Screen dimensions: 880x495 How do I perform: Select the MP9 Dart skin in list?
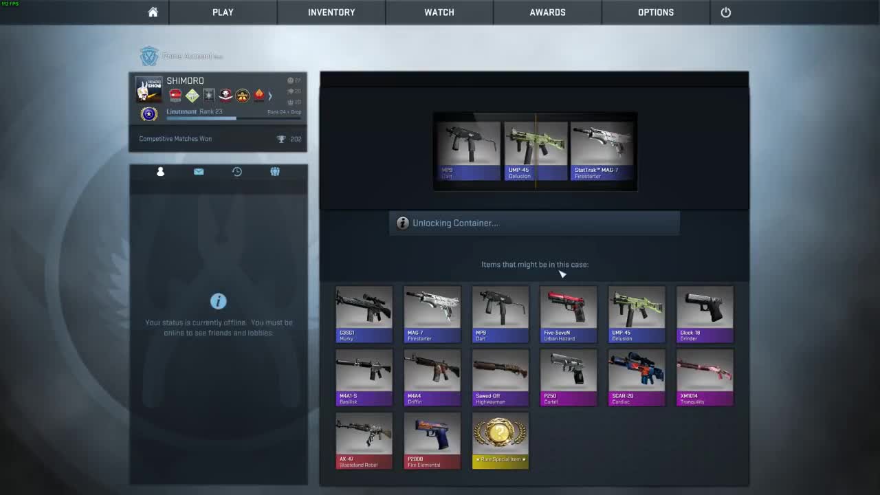click(500, 315)
